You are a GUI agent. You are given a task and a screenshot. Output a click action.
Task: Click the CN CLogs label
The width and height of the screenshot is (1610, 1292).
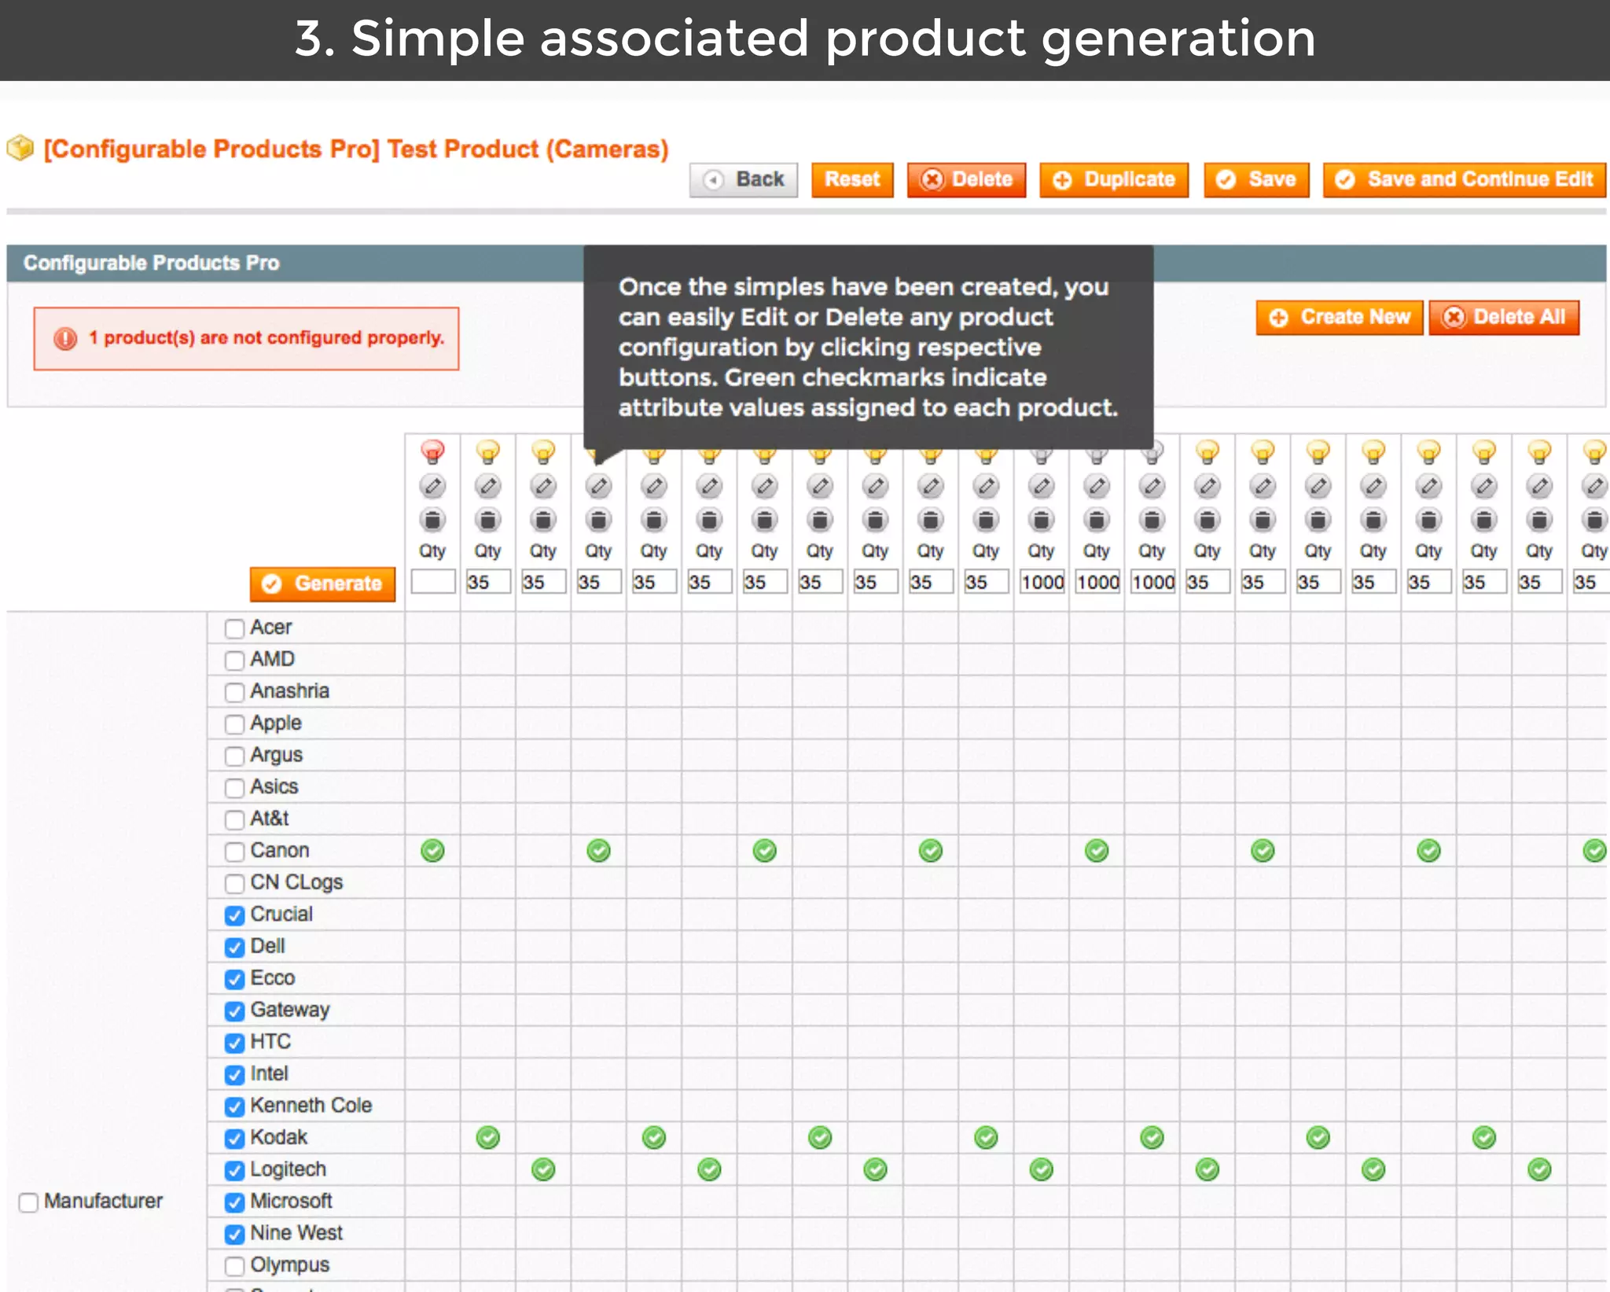pyautogui.click(x=296, y=883)
